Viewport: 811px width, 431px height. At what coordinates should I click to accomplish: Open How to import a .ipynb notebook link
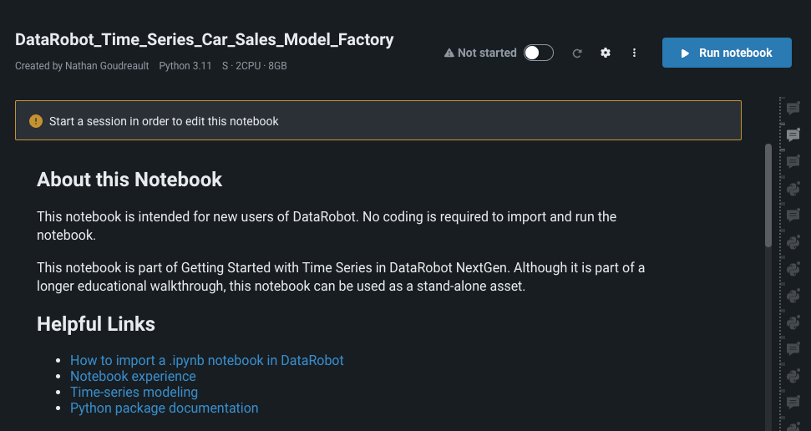tap(206, 360)
